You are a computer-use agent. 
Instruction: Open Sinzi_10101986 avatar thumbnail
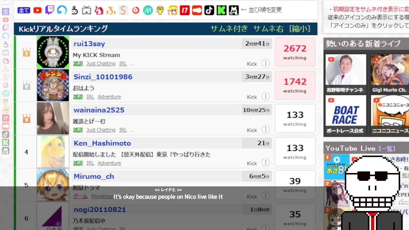(53, 85)
